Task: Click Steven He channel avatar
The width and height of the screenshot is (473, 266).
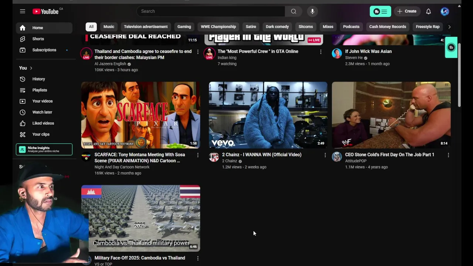Action: 337,54
